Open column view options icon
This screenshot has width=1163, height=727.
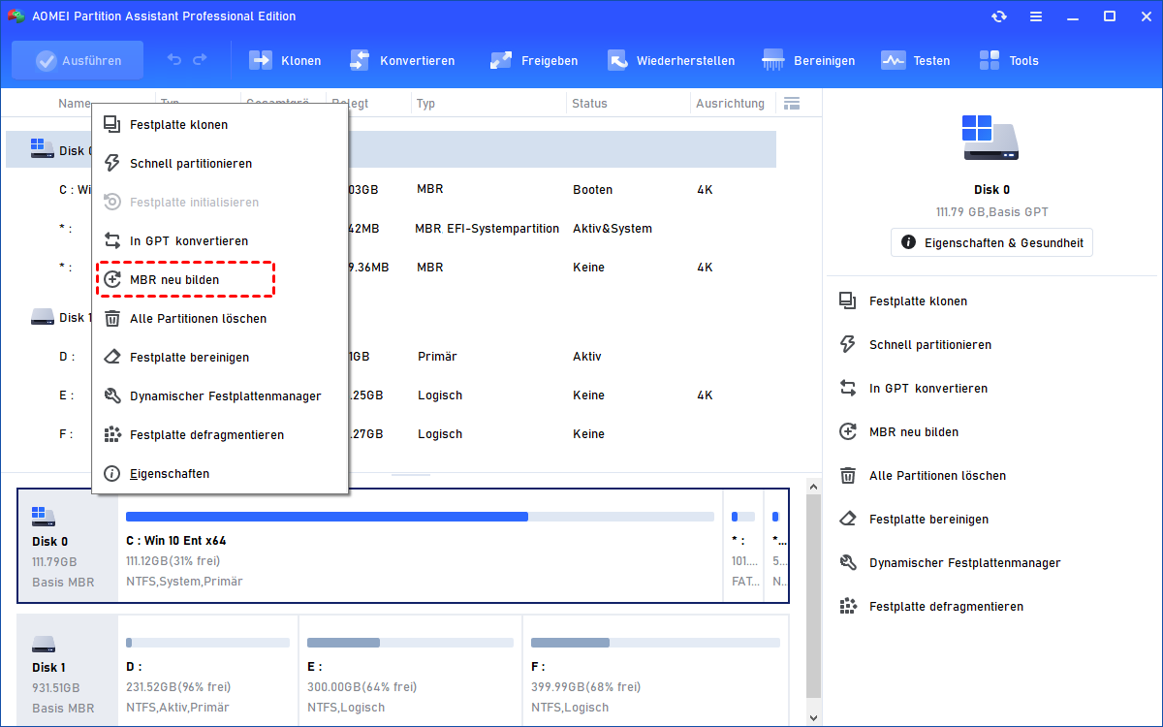point(792,103)
